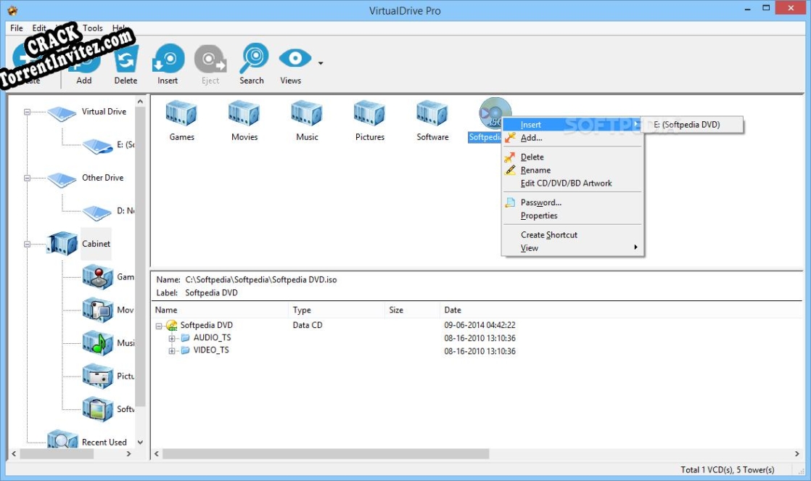The image size is (811, 481).
Task: Open the Tools menu
Action: pyautogui.click(x=92, y=28)
